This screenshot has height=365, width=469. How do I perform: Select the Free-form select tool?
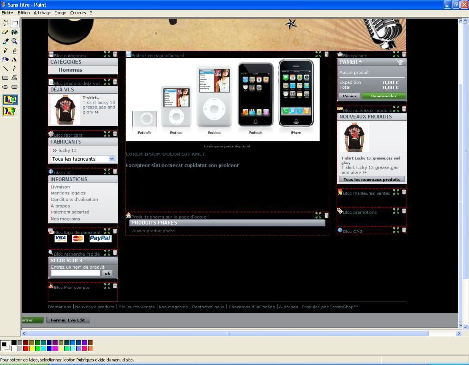5,23
